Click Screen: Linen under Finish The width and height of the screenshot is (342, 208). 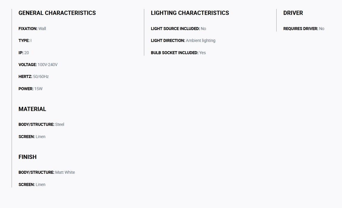click(x=32, y=185)
